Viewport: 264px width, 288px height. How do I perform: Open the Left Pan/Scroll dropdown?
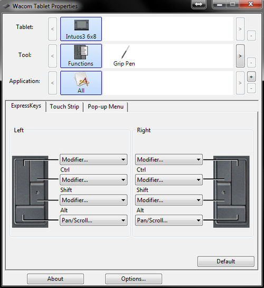[93, 220]
